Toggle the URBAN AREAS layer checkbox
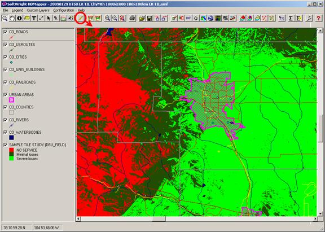325x232 pixels. [x=6, y=95]
